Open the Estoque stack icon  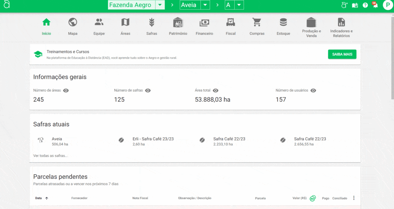(283, 22)
